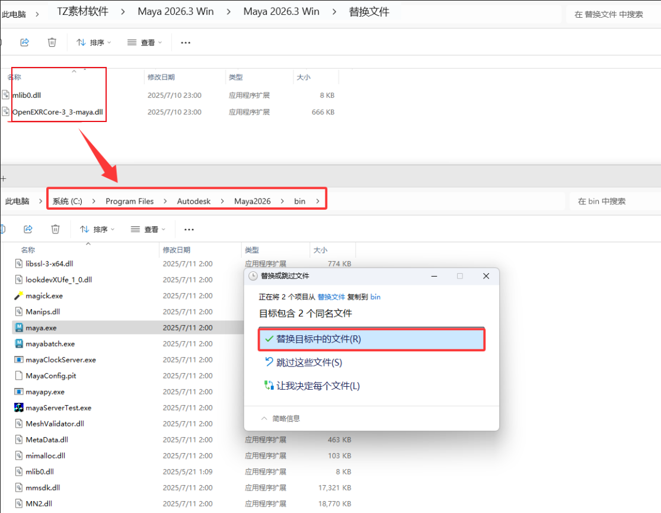This screenshot has height=513, width=661.
Task: Select mlib0.dll in the 替换文件 folder
Action: (27, 95)
